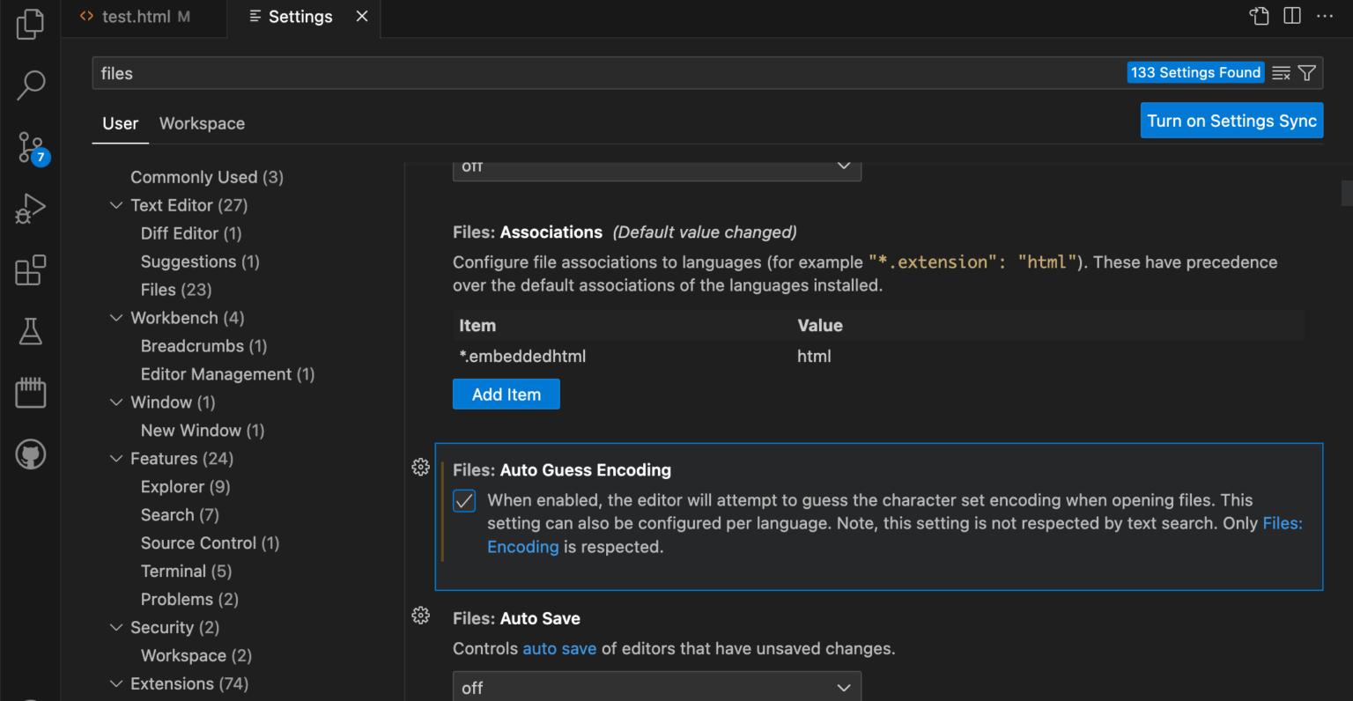The width and height of the screenshot is (1353, 701).
Task: Click the Split Editor icon
Action: [1292, 16]
